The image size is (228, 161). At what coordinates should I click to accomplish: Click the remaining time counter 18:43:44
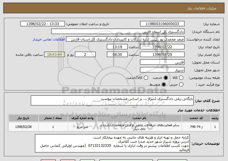54,55
